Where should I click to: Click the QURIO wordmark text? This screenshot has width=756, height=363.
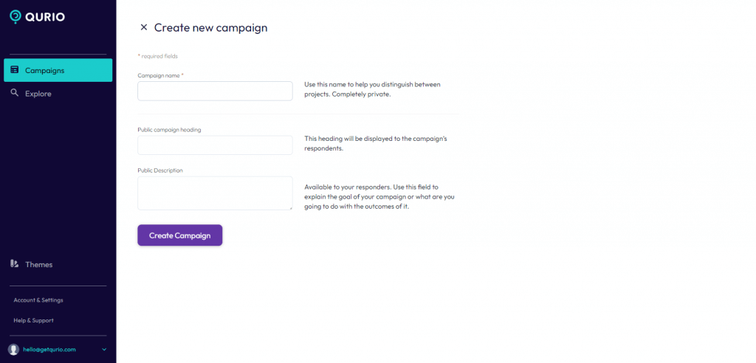[45, 18]
